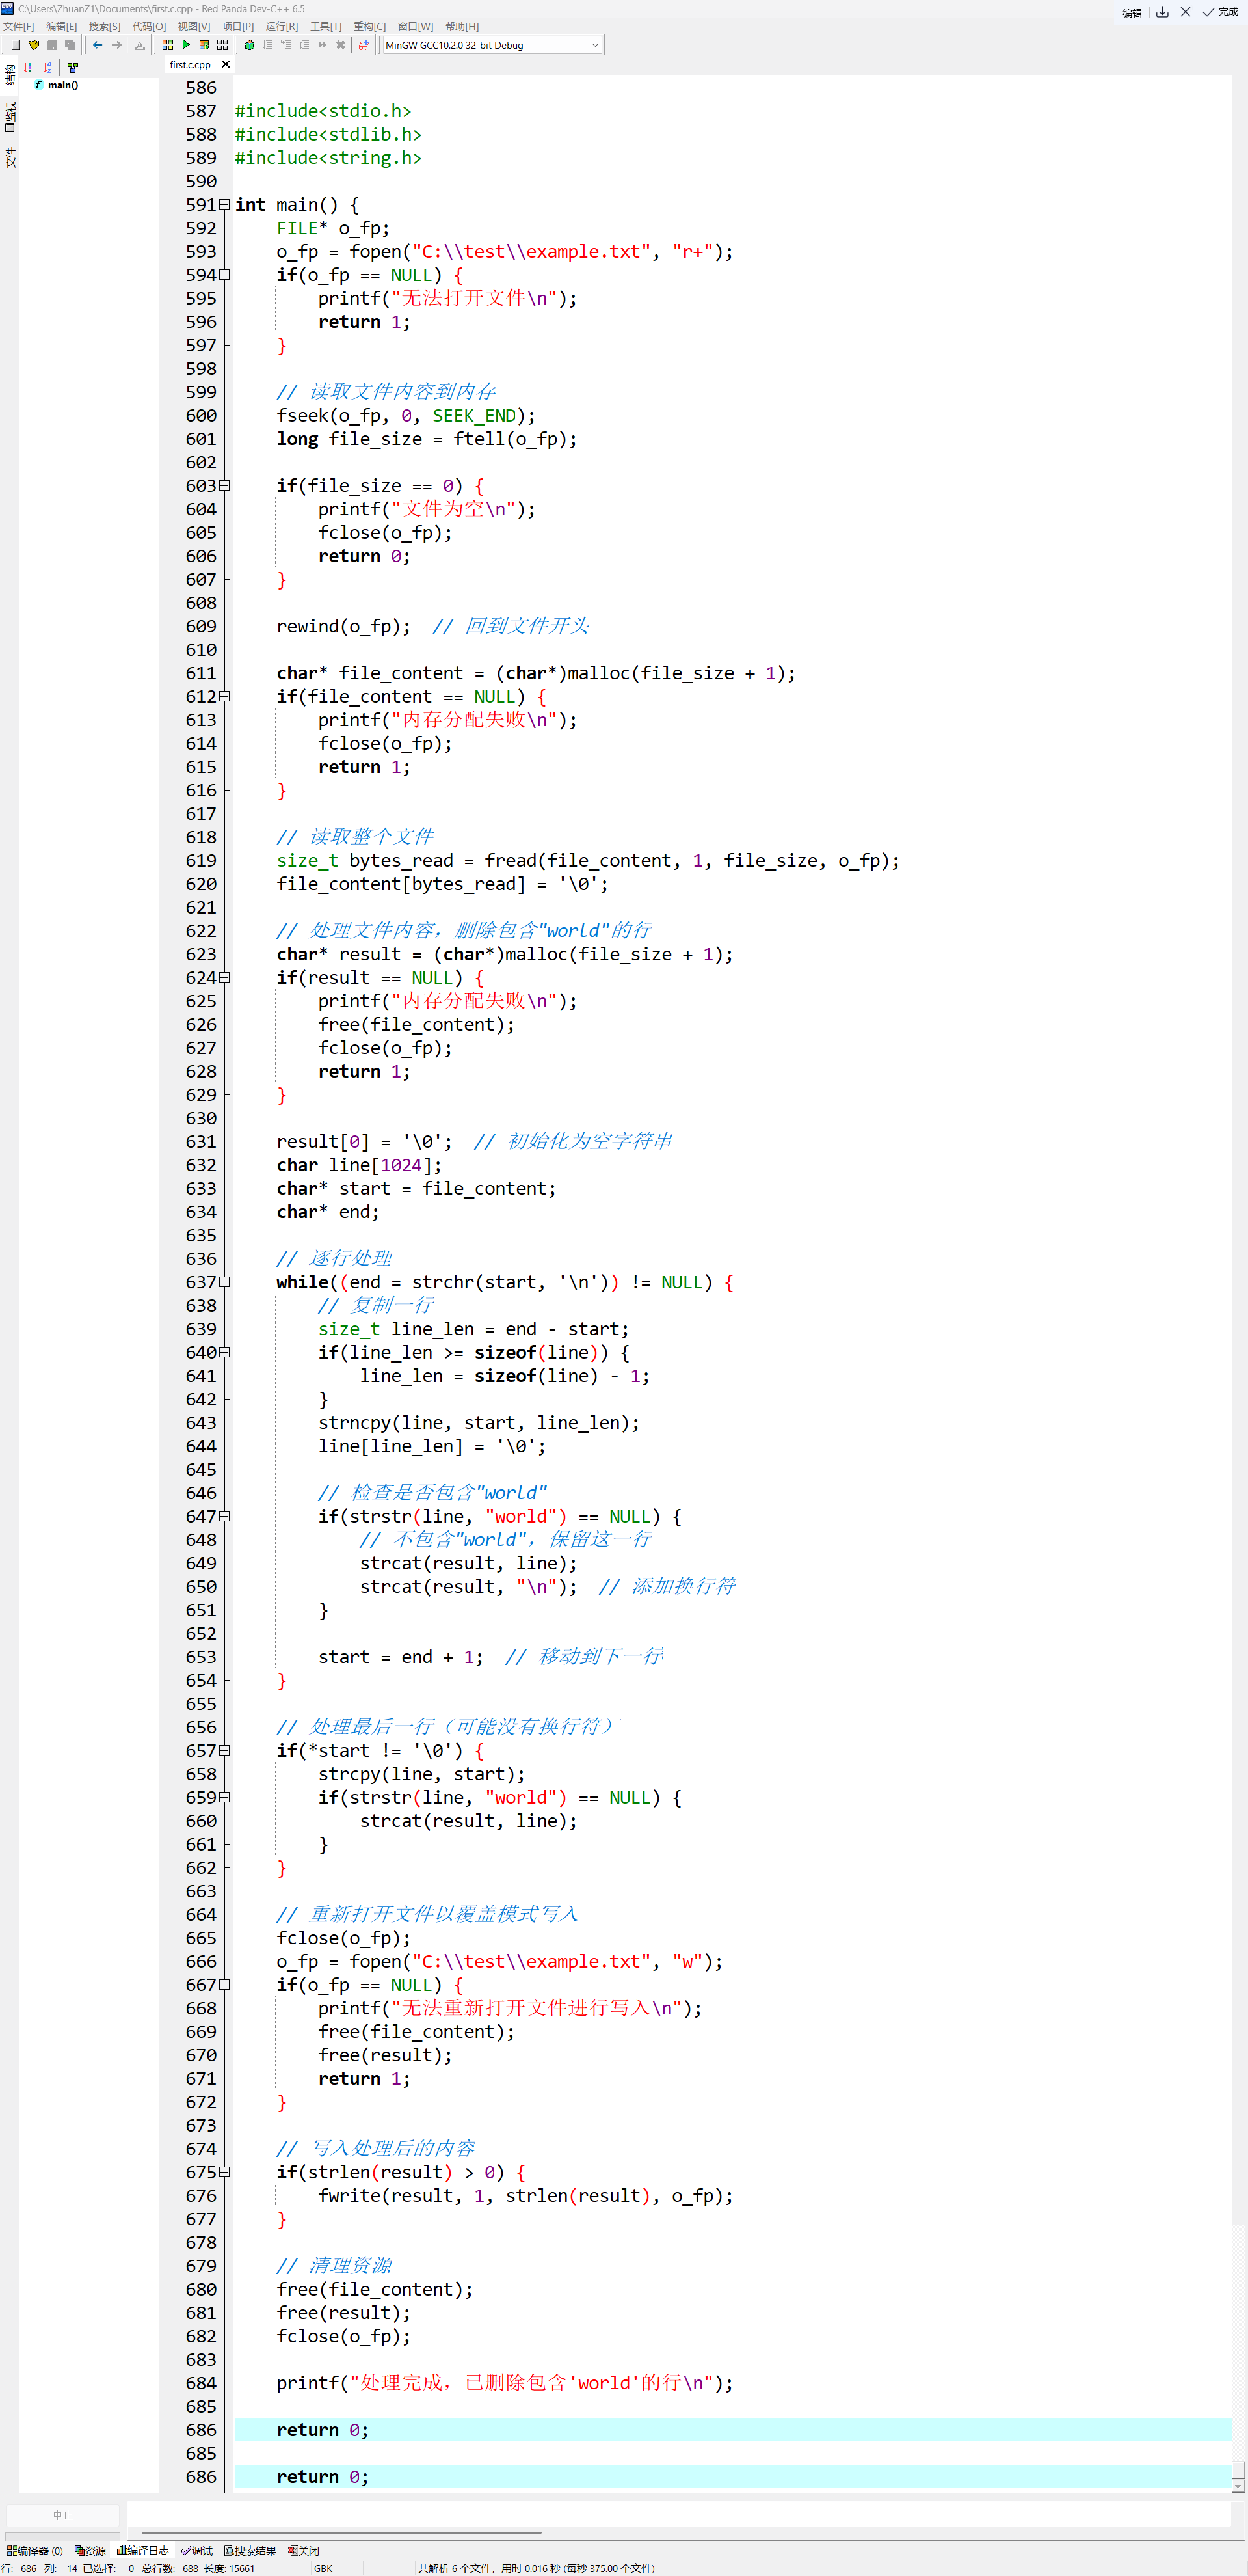
Task: Click the New File toolbar icon
Action: click(15, 45)
